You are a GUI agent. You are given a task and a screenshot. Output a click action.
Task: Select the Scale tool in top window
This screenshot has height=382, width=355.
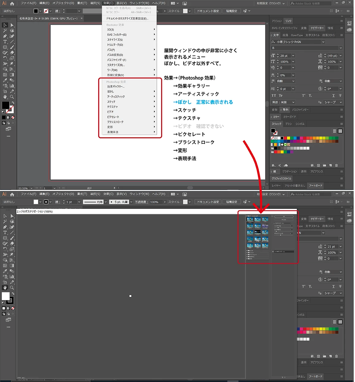(12, 58)
